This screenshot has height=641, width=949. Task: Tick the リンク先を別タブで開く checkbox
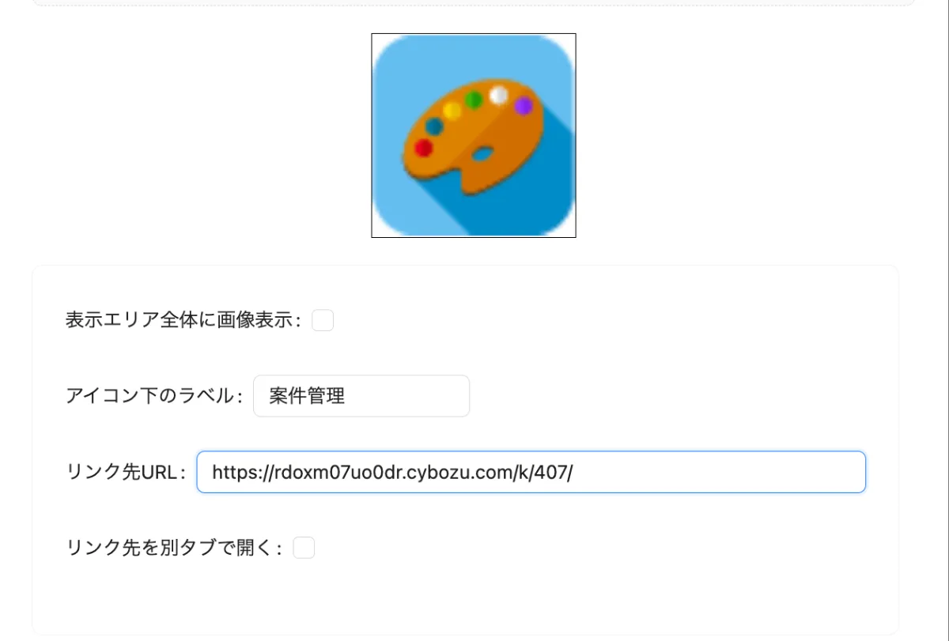click(x=304, y=548)
